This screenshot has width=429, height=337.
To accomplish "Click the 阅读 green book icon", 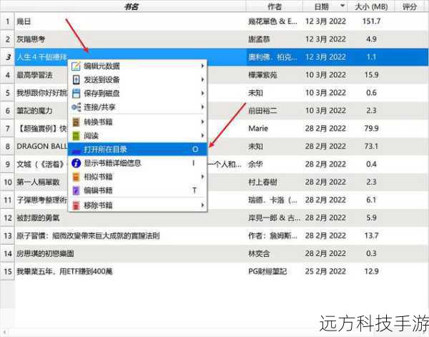I will click(76, 135).
